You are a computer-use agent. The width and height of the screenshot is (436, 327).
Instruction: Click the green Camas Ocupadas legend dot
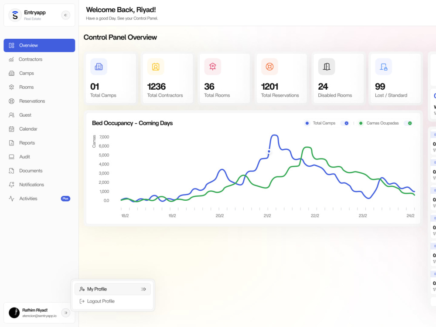coord(361,123)
